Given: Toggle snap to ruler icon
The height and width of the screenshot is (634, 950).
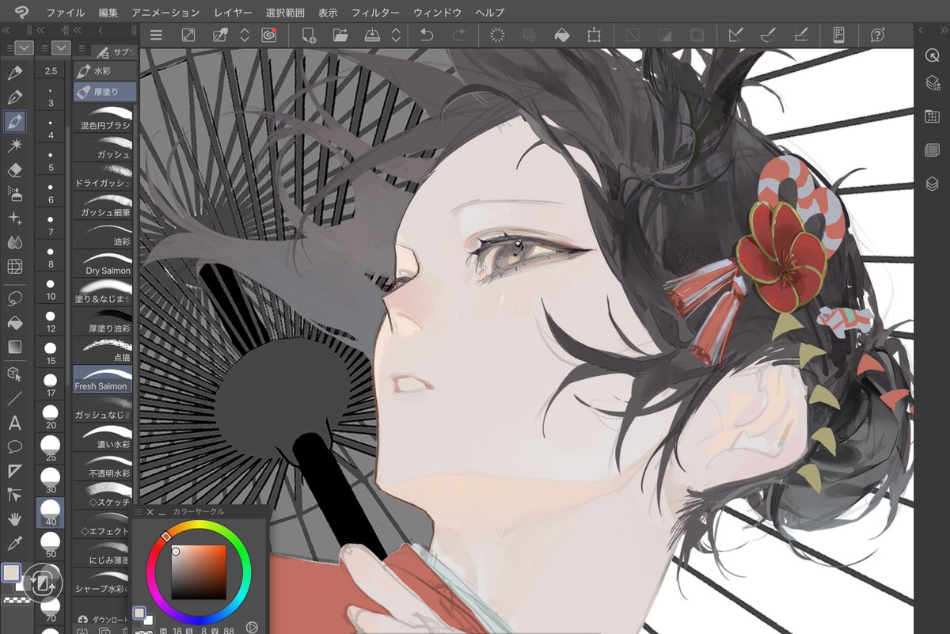Looking at the screenshot, I should (735, 35).
